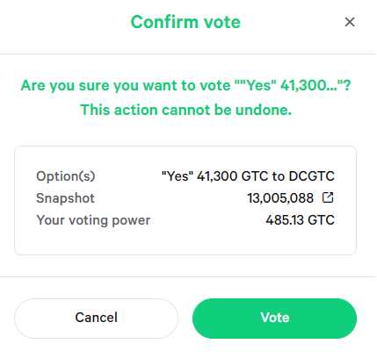The width and height of the screenshot is (377, 358).
Task: Close the Confirm vote dialog with X
Action: (350, 22)
